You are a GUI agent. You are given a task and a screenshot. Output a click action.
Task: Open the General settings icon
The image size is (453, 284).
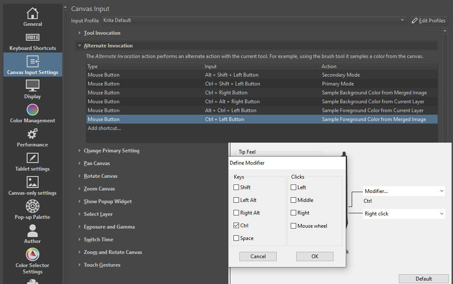point(32,14)
